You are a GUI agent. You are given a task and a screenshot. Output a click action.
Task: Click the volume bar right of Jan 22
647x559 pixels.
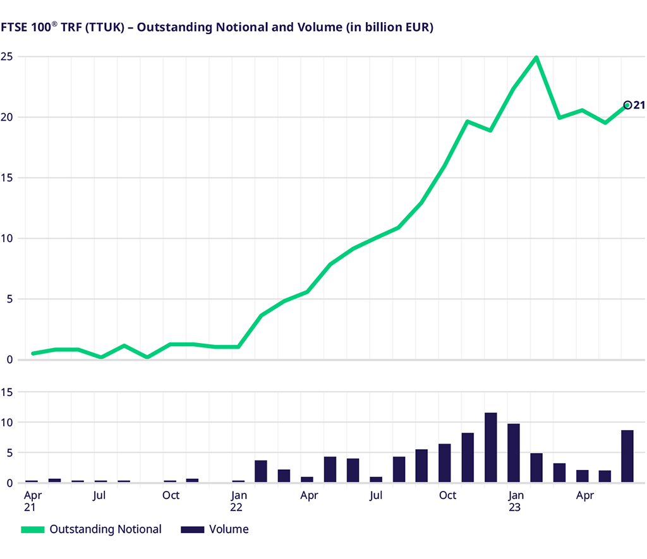pos(261,471)
